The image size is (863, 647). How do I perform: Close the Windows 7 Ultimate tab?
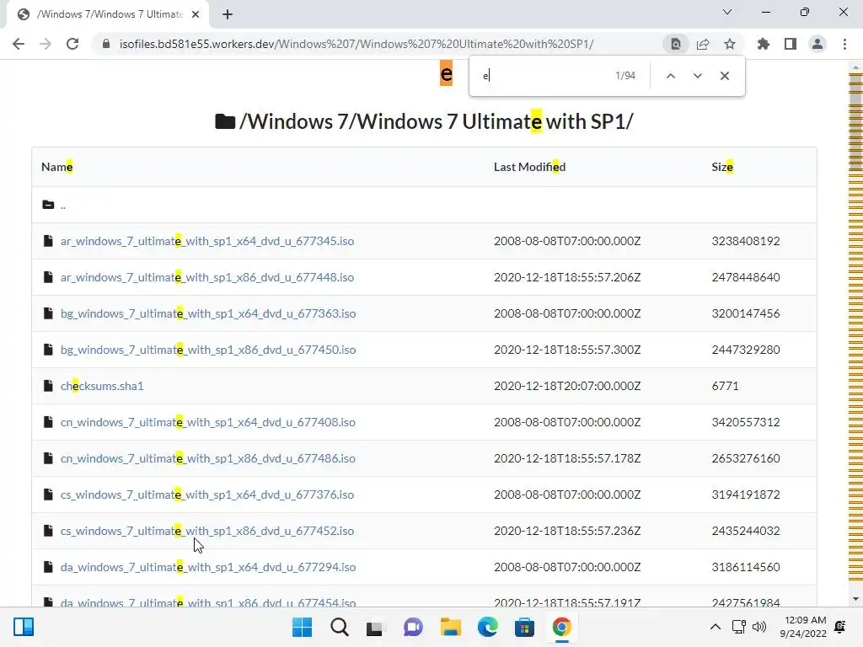[196, 14]
